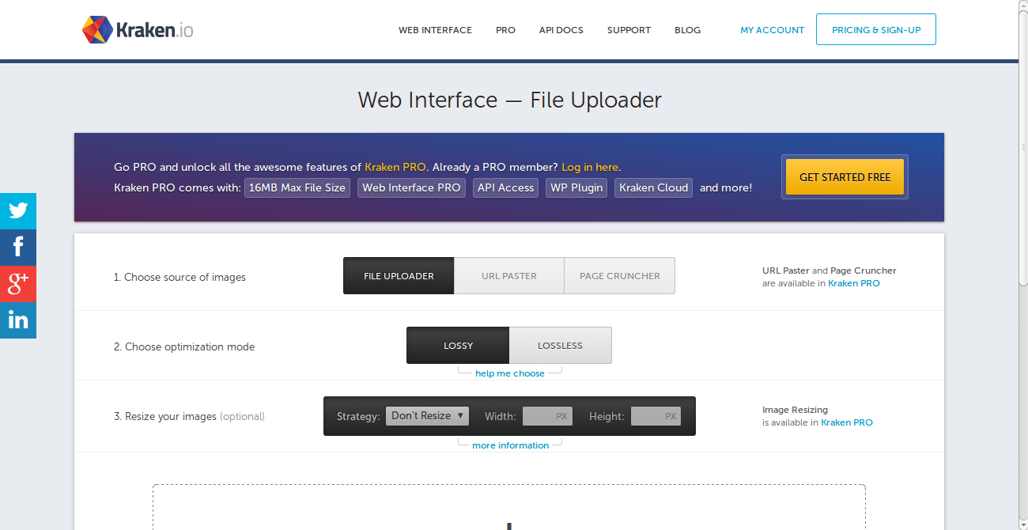1028x530 pixels.
Task: Focus the Width pixel field
Action: 547,416
